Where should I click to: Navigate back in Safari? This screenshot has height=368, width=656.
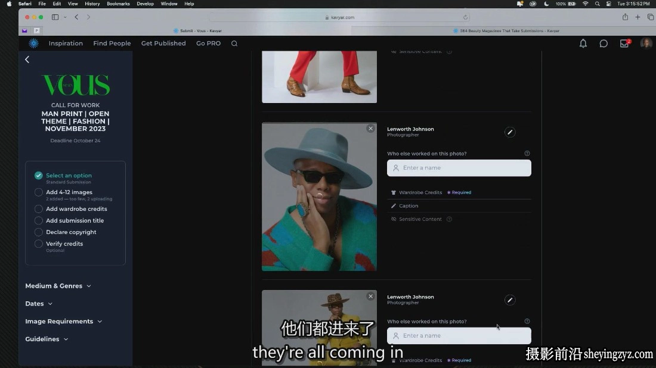(76, 17)
